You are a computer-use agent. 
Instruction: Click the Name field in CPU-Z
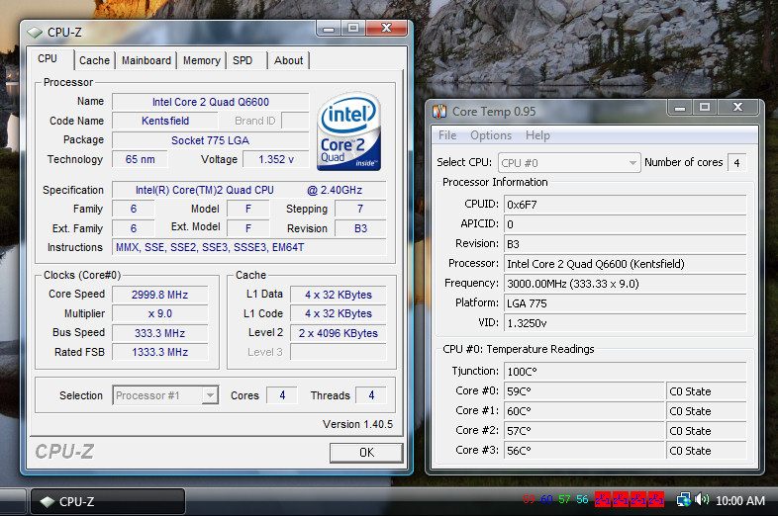211,102
